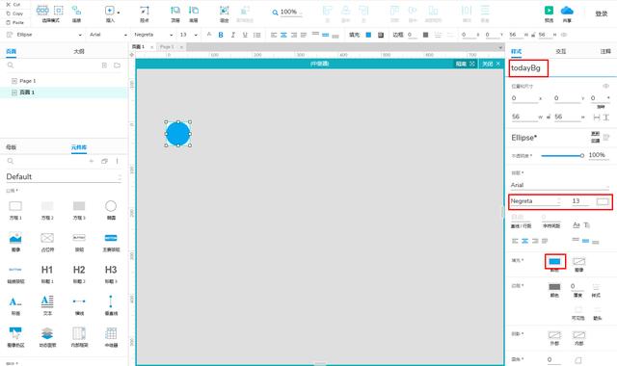Switch to the Interactions (交互) tab
This screenshot has width=617, height=366.
561,51
